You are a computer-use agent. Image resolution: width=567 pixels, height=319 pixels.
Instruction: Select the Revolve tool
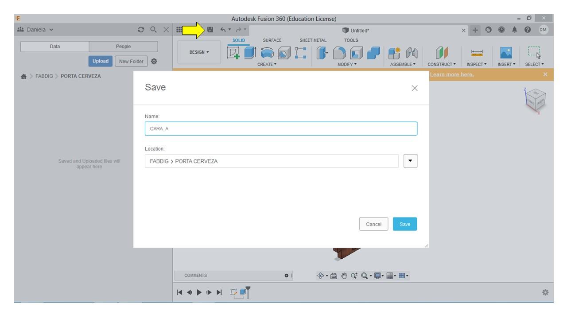tap(267, 53)
